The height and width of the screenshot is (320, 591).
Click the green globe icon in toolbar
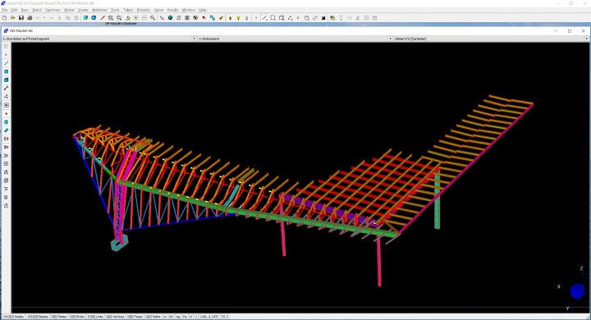(171, 18)
